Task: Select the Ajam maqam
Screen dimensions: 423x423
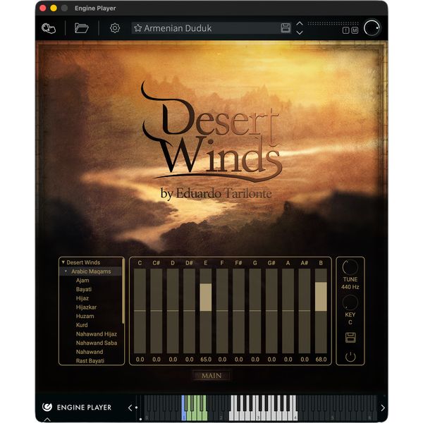Action: click(x=82, y=281)
